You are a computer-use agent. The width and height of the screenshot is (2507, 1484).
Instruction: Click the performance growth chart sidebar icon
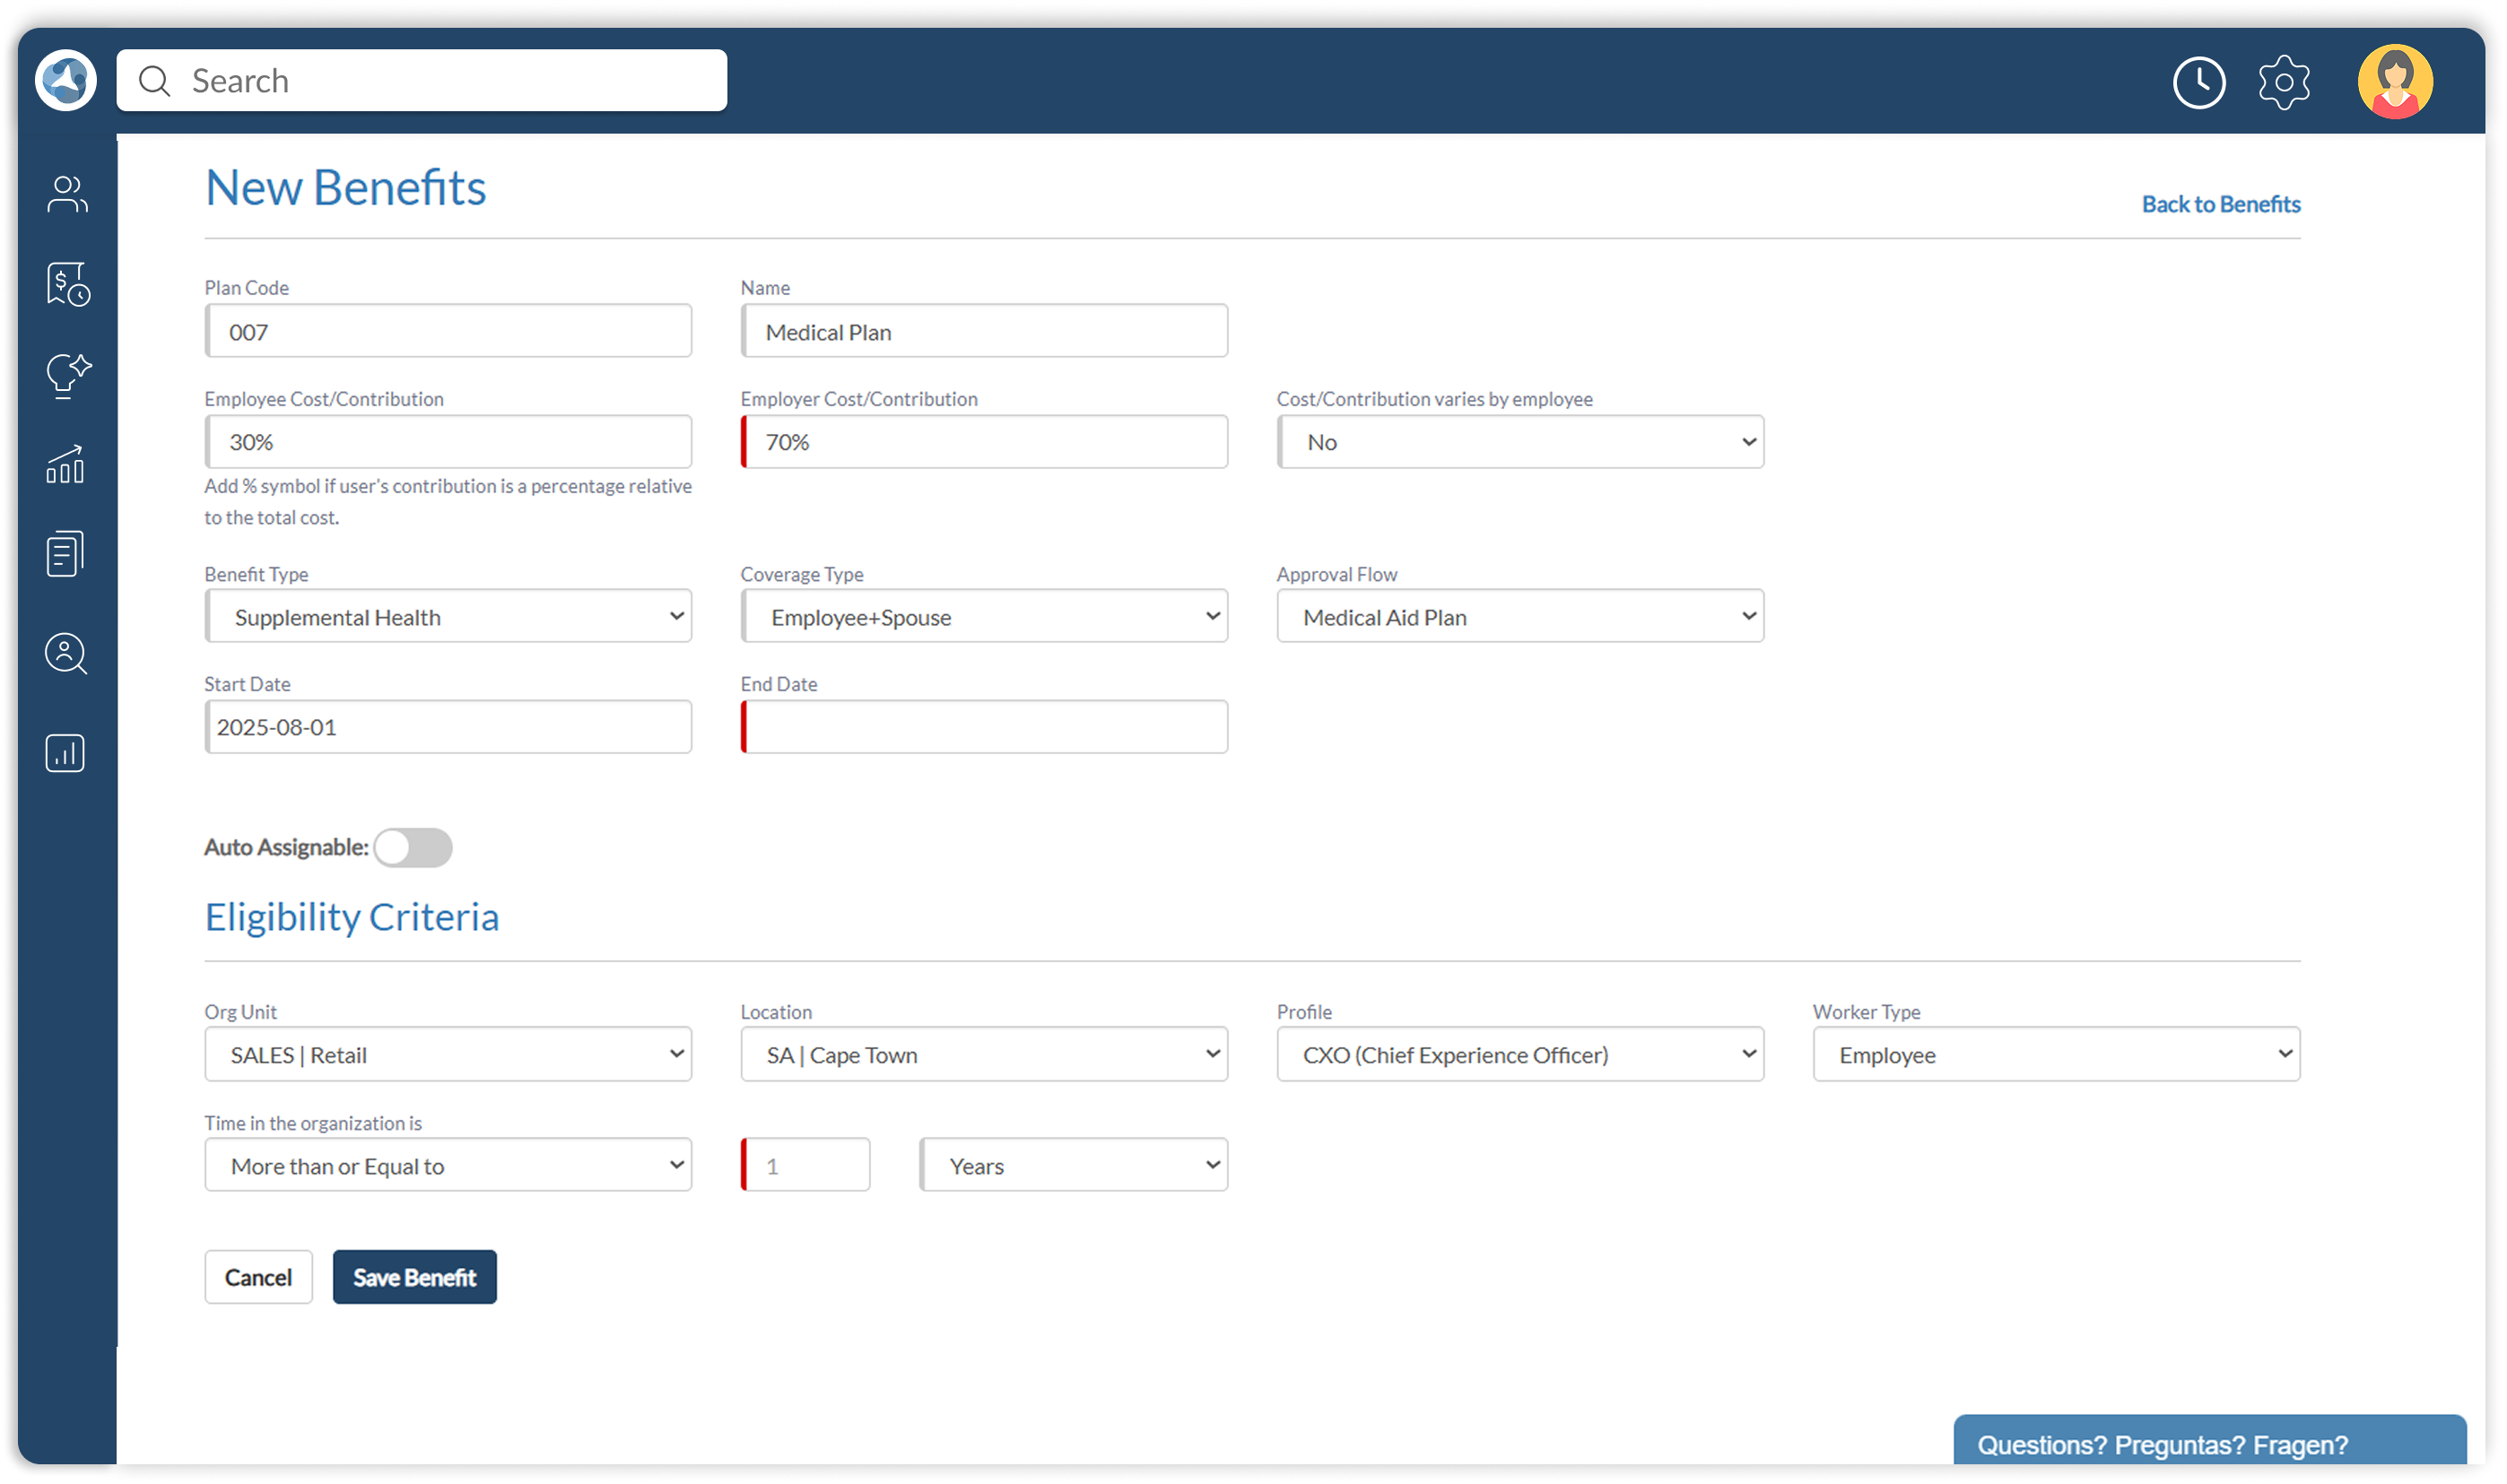(65, 464)
